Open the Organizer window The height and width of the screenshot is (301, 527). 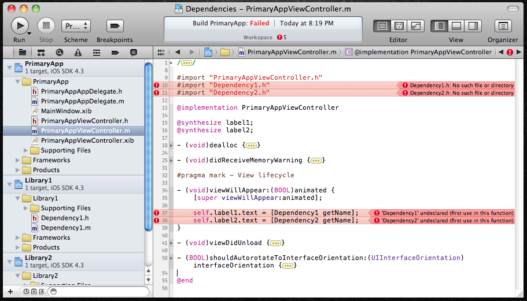(x=503, y=26)
